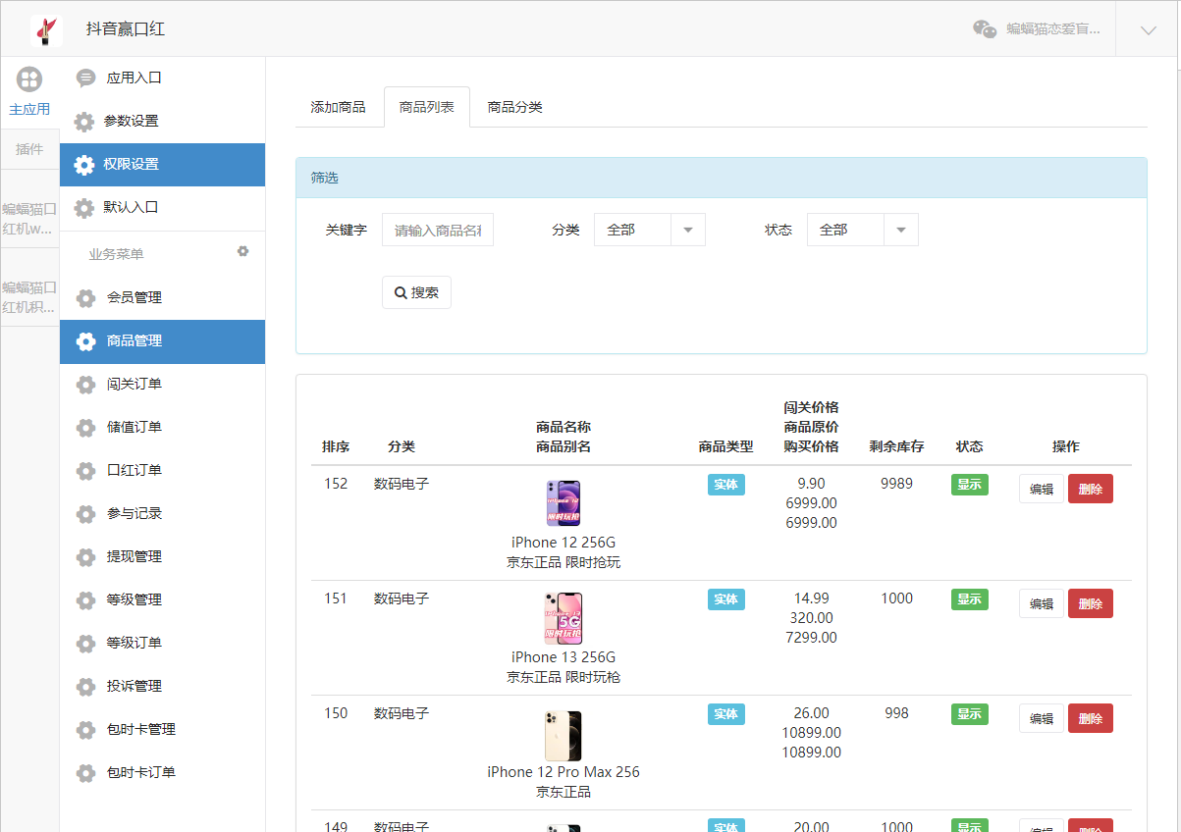Click 显示 status badge for row 152
The image size is (1181, 832).
[x=970, y=485]
